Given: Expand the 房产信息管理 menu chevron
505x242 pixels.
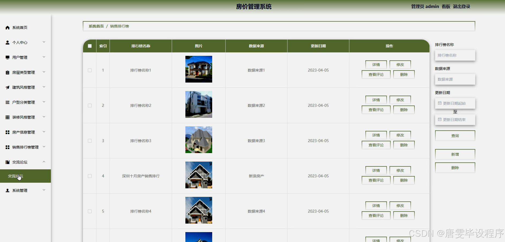Looking at the screenshot, I should point(44,132).
